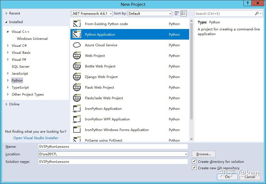Select "Bottle Web Project" template name
Image resolution: width=266 pixels, height=184 pixels.
coord(100,66)
